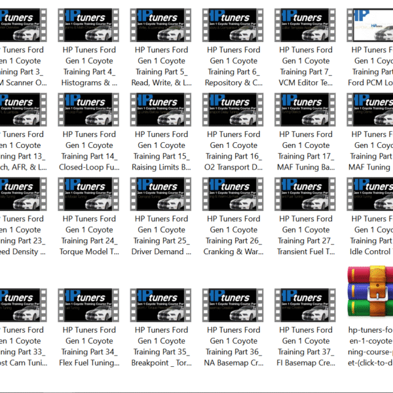The width and height of the screenshot is (393, 393).
Task: Click the file name 'Training Part 6_ Repository & C...'
Action: pos(234,77)
